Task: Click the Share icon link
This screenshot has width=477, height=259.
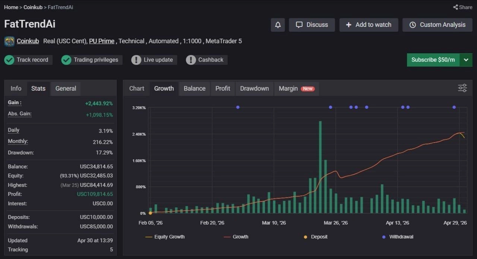Action: [x=462, y=7]
